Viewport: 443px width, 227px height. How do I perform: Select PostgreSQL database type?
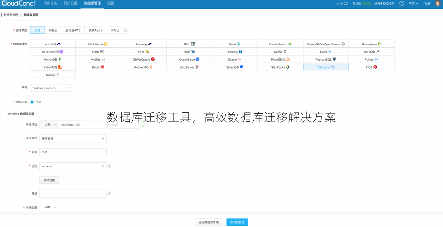[x=326, y=59]
